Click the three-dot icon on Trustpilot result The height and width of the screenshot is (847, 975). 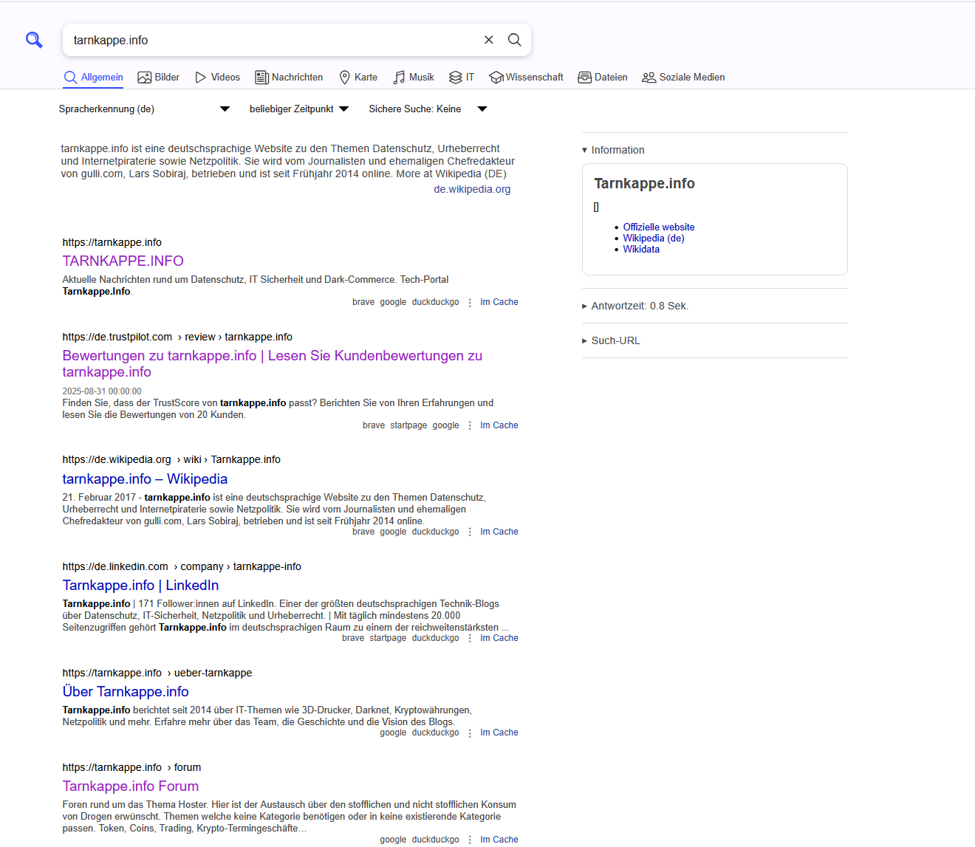tap(470, 425)
